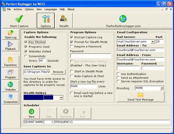Create a New scheduler event
This screenshot has width=174, height=134.
[32, 113]
